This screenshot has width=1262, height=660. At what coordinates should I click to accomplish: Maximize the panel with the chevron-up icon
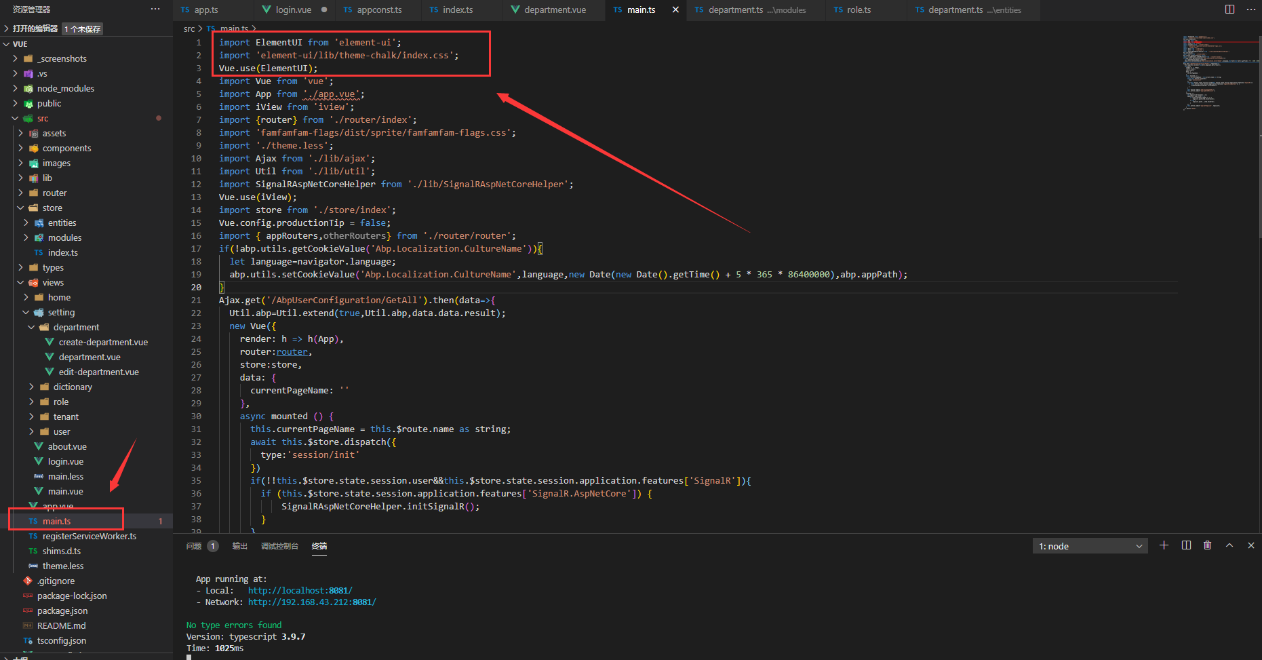click(x=1229, y=545)
